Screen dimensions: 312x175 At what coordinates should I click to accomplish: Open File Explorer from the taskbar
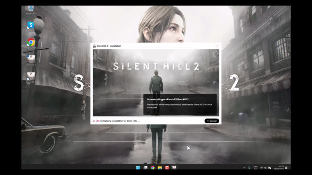click(160, 168)
